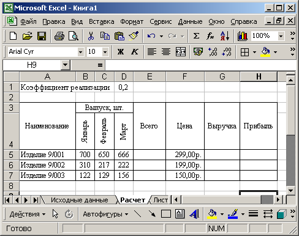Open the zoom 100% dropdown
Screen dimensions: 299x236
(x=281, y=36)
